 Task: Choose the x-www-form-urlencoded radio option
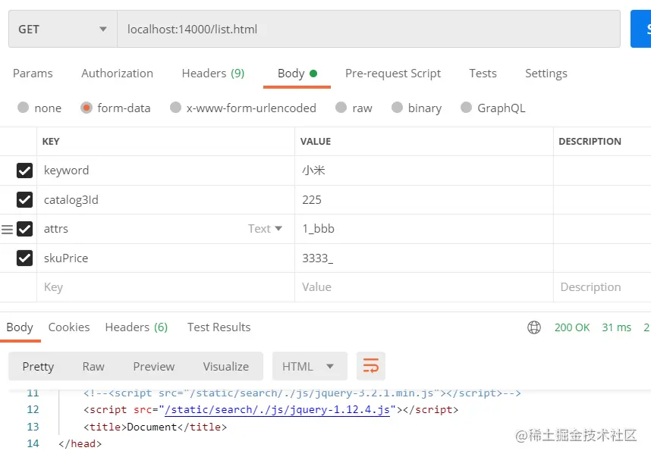click(175, 108)
